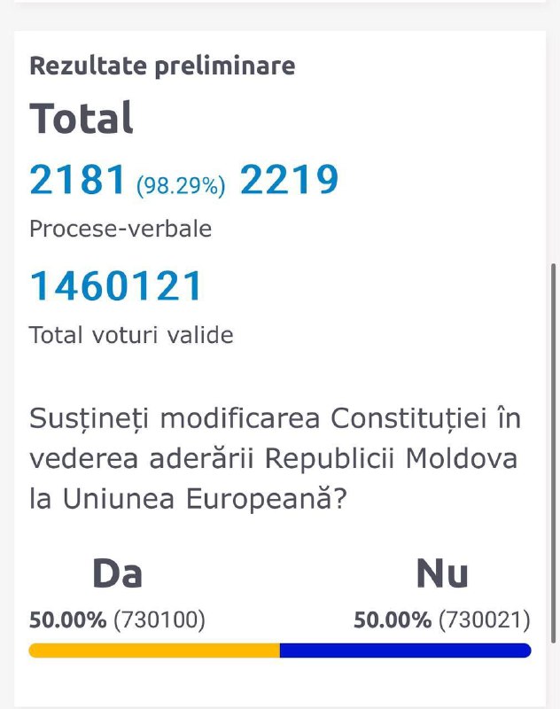Select the "Rezultate preliminare" heading
Screen dimensions: 560x709
(162, 66)
